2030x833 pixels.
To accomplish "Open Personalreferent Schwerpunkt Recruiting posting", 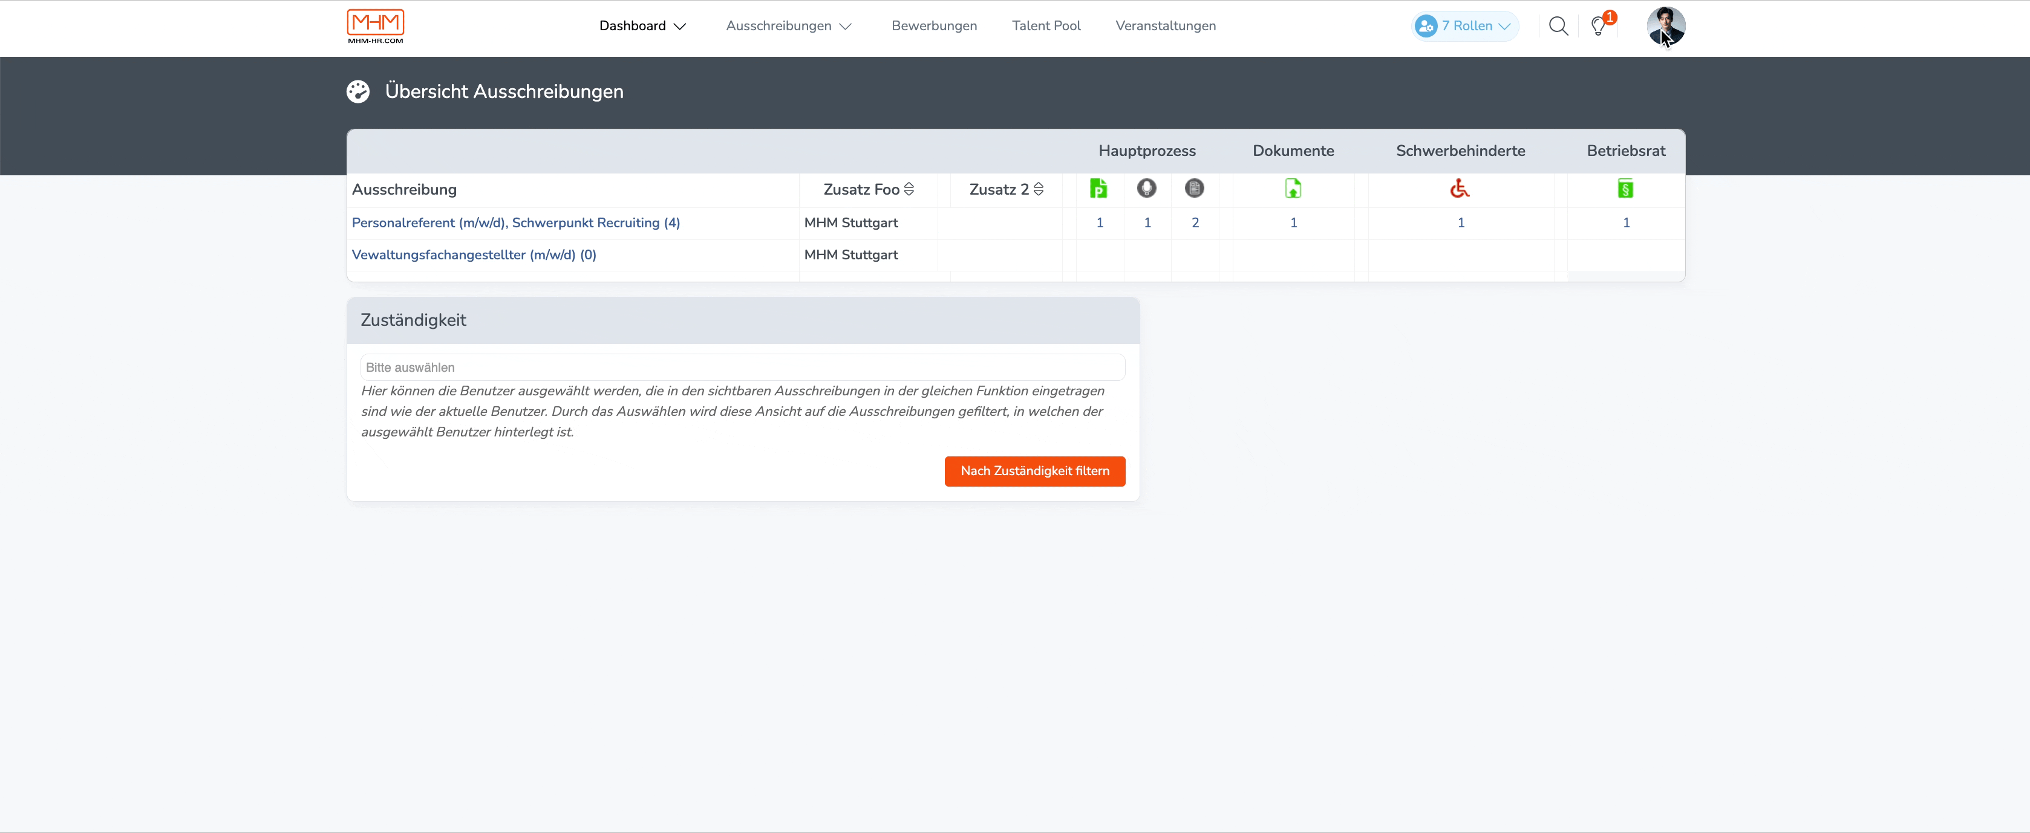I will coord(515,223).
